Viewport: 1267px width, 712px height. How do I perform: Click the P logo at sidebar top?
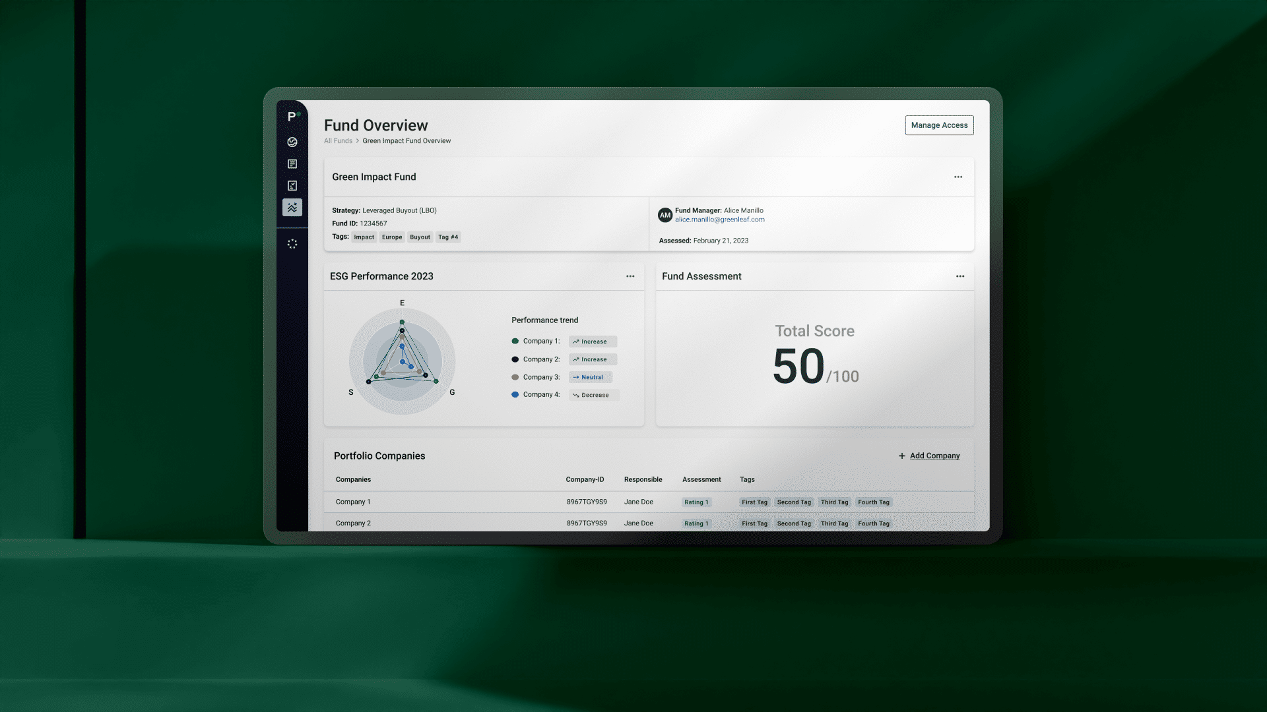coord(292,115)
